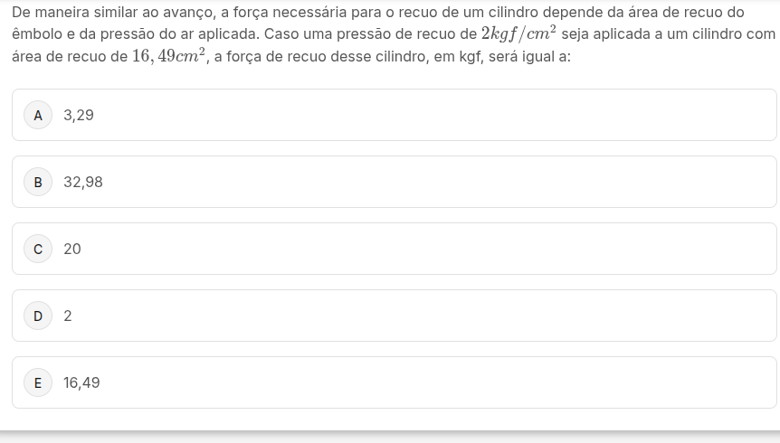Select the answer value 20
The height and width of the screenshot is (443, 780).
point(72,250)
